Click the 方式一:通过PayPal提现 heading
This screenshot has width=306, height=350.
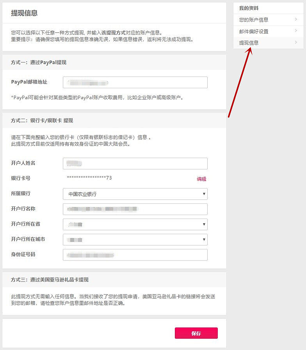(x=39, y=62)
